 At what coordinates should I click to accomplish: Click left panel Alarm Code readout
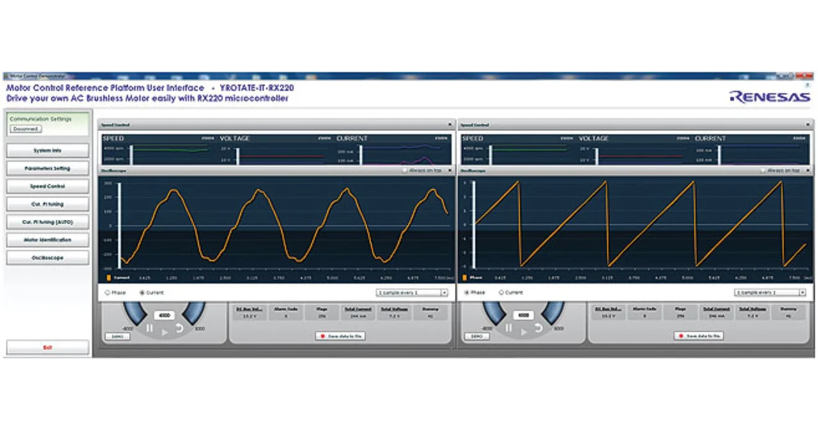pos(286,312)
